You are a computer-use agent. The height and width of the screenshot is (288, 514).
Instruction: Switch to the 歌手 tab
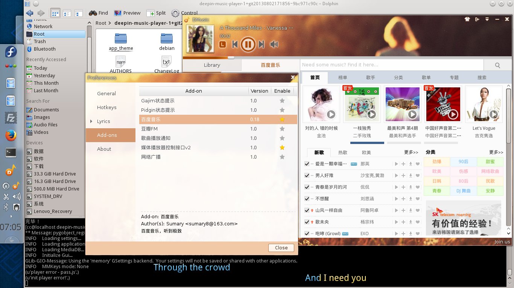(x=370, y=78)
